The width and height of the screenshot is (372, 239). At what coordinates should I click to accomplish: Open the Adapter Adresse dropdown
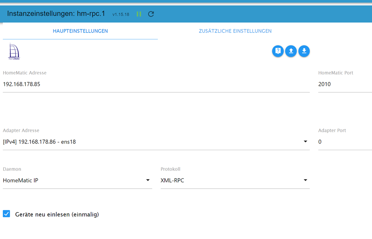pyautogui.click(x=156, y=142)
